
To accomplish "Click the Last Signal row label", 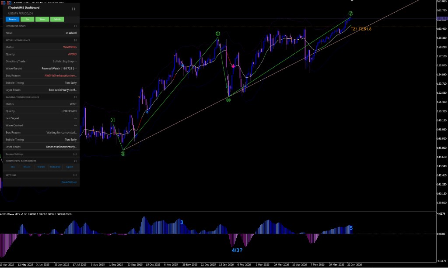I will [x=12, y=118].
